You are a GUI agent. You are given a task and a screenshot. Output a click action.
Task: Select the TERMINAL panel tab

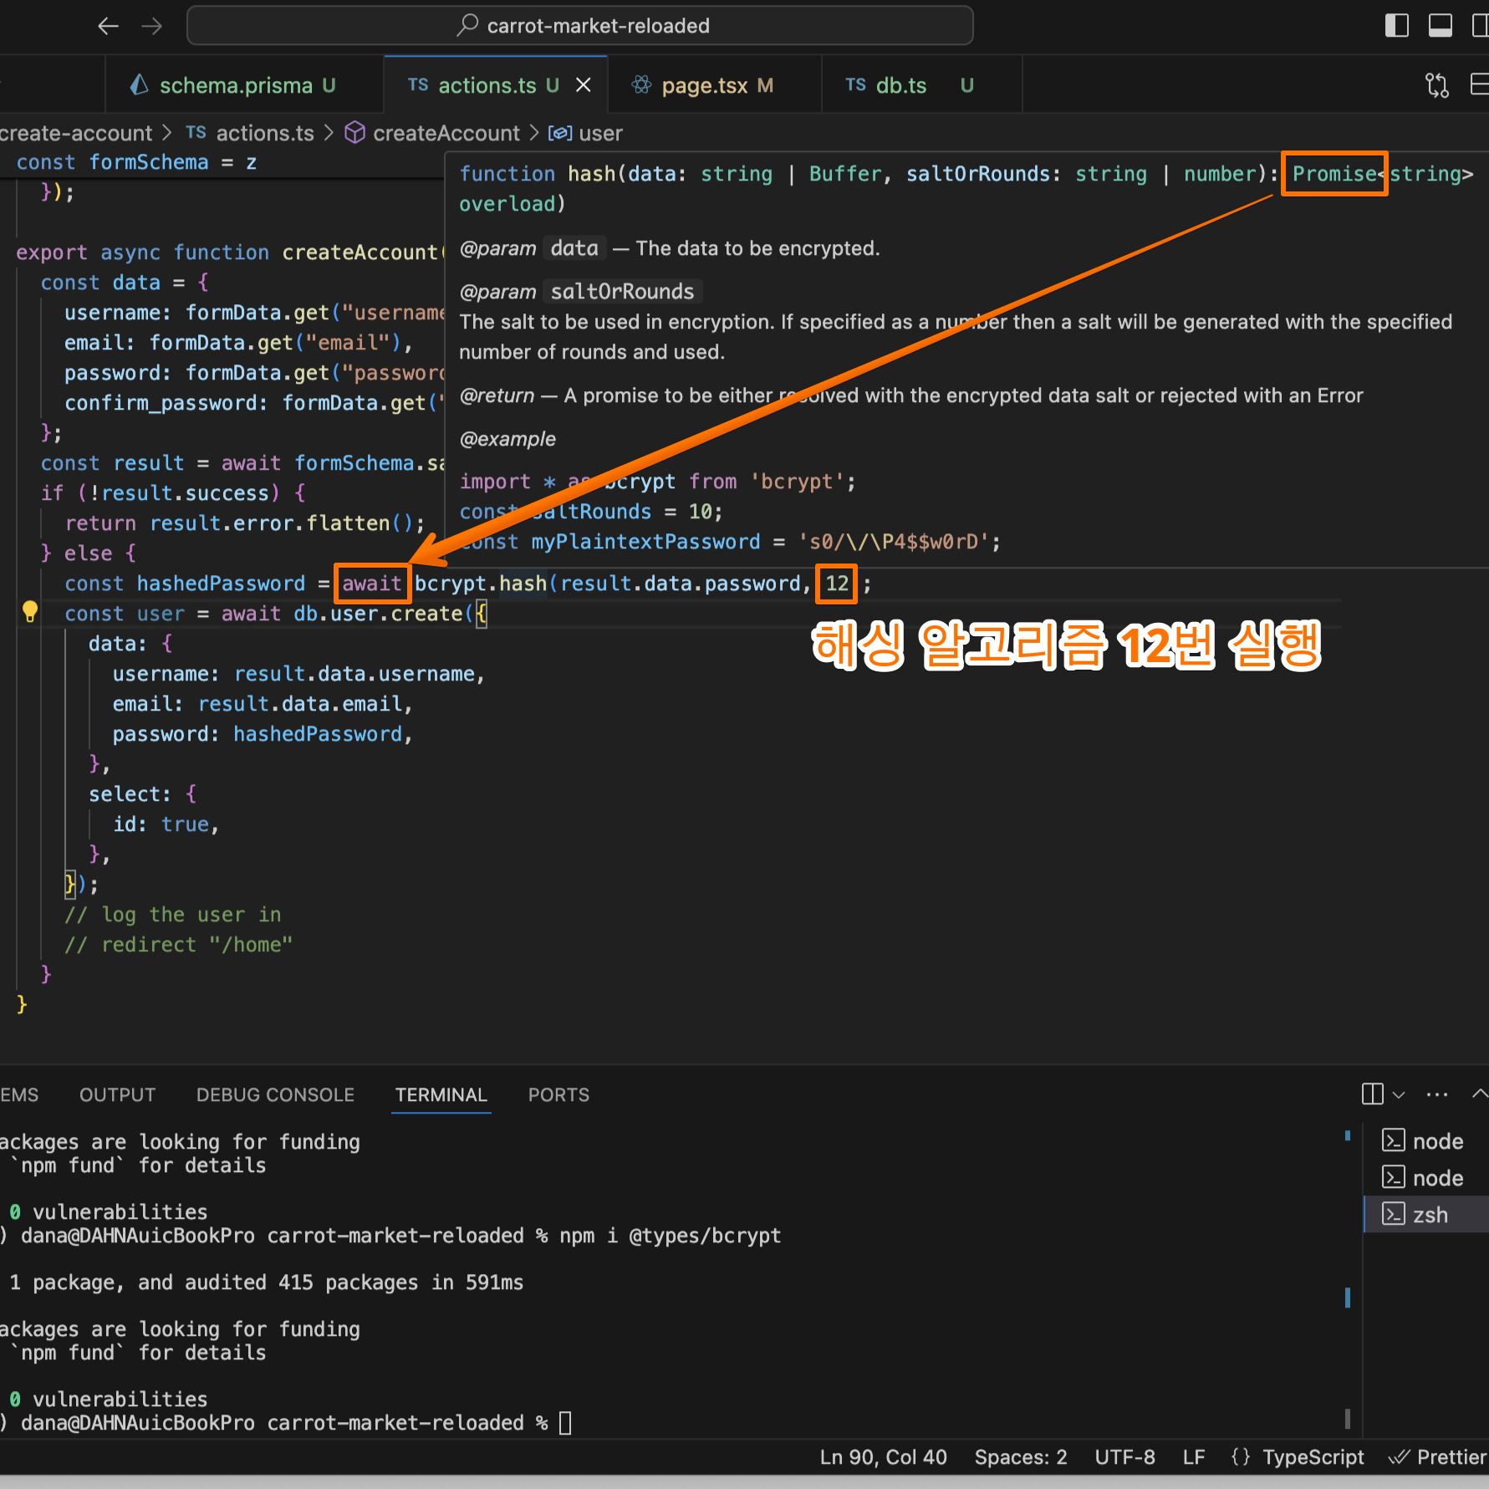(441, 1094)
